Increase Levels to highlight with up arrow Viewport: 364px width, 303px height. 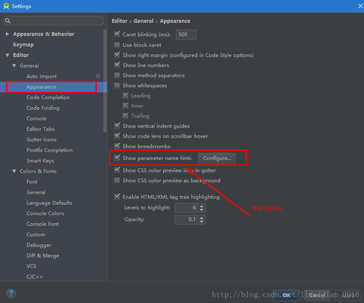[202, 206]
